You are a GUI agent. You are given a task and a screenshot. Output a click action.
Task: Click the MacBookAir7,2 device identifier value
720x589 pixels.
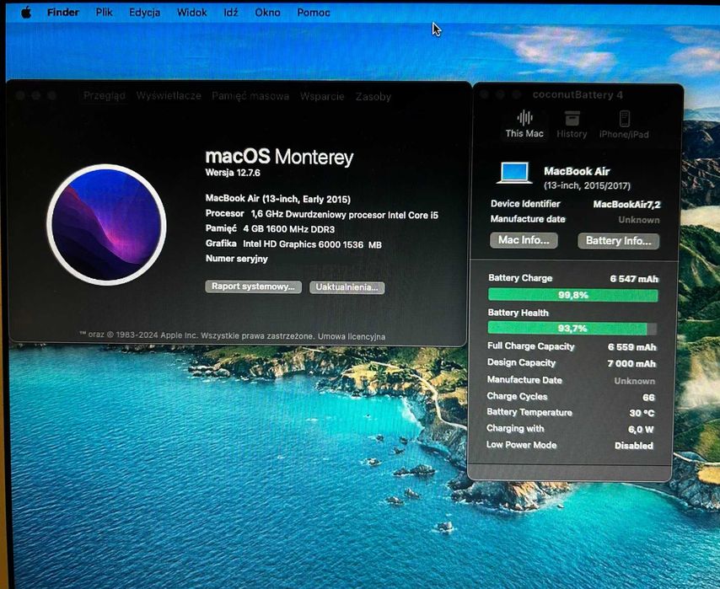click(626, 204)
